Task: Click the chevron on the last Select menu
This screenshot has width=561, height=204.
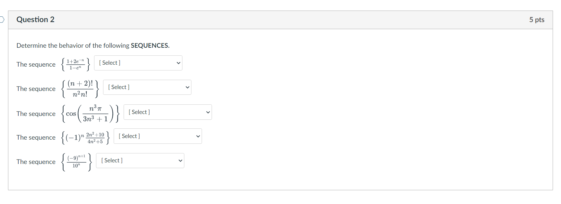Action: [180, 160]
